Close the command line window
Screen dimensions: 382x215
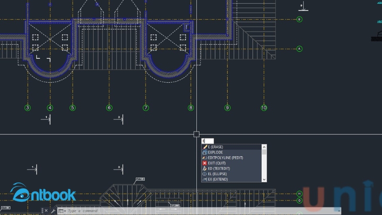tap(46, 211)
